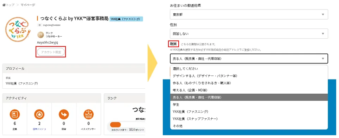
Task: Click the 信頼バッジ star icon
Action: pyautogui.click(x=39, y=114)
